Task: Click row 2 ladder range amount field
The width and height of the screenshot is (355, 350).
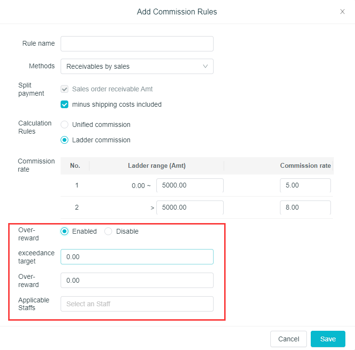Action: click(190, 208)
